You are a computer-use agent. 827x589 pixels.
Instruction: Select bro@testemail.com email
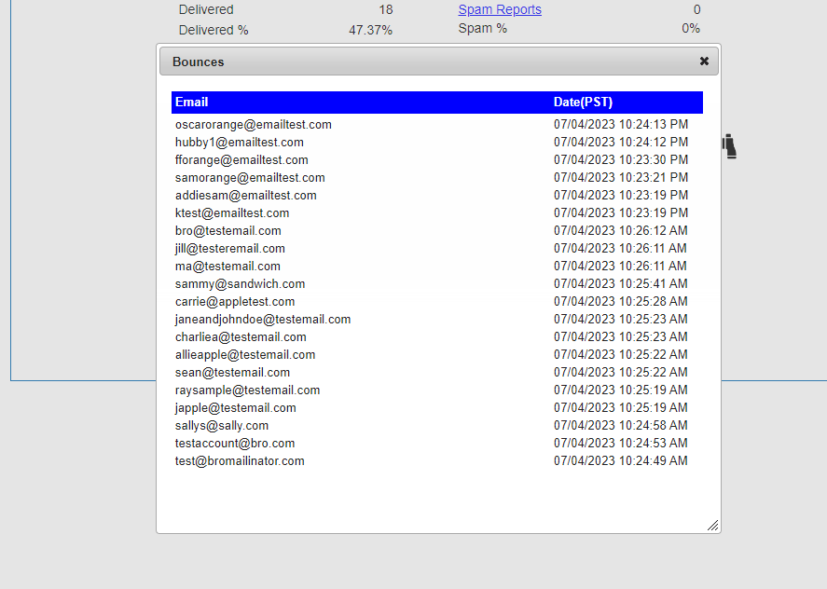tap(227, 231)
